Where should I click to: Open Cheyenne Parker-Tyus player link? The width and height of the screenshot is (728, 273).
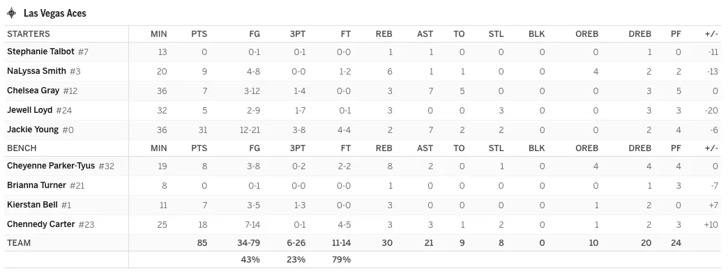point(51,166)
